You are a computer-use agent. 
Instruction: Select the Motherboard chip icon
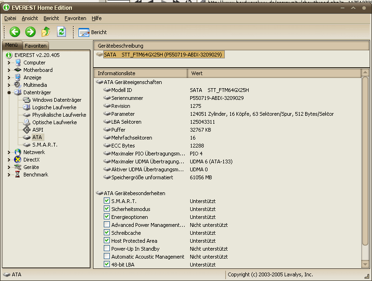point(18,70)
